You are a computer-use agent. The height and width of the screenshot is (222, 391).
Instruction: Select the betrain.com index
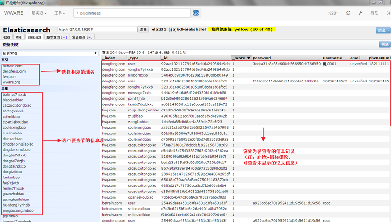click(x=13, y=66)
